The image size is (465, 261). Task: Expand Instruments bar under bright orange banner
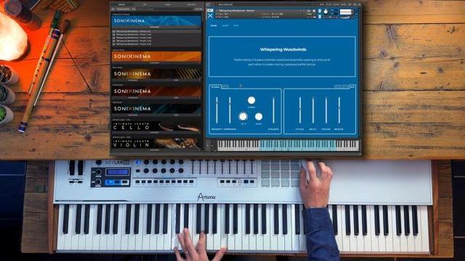[155, 62]
